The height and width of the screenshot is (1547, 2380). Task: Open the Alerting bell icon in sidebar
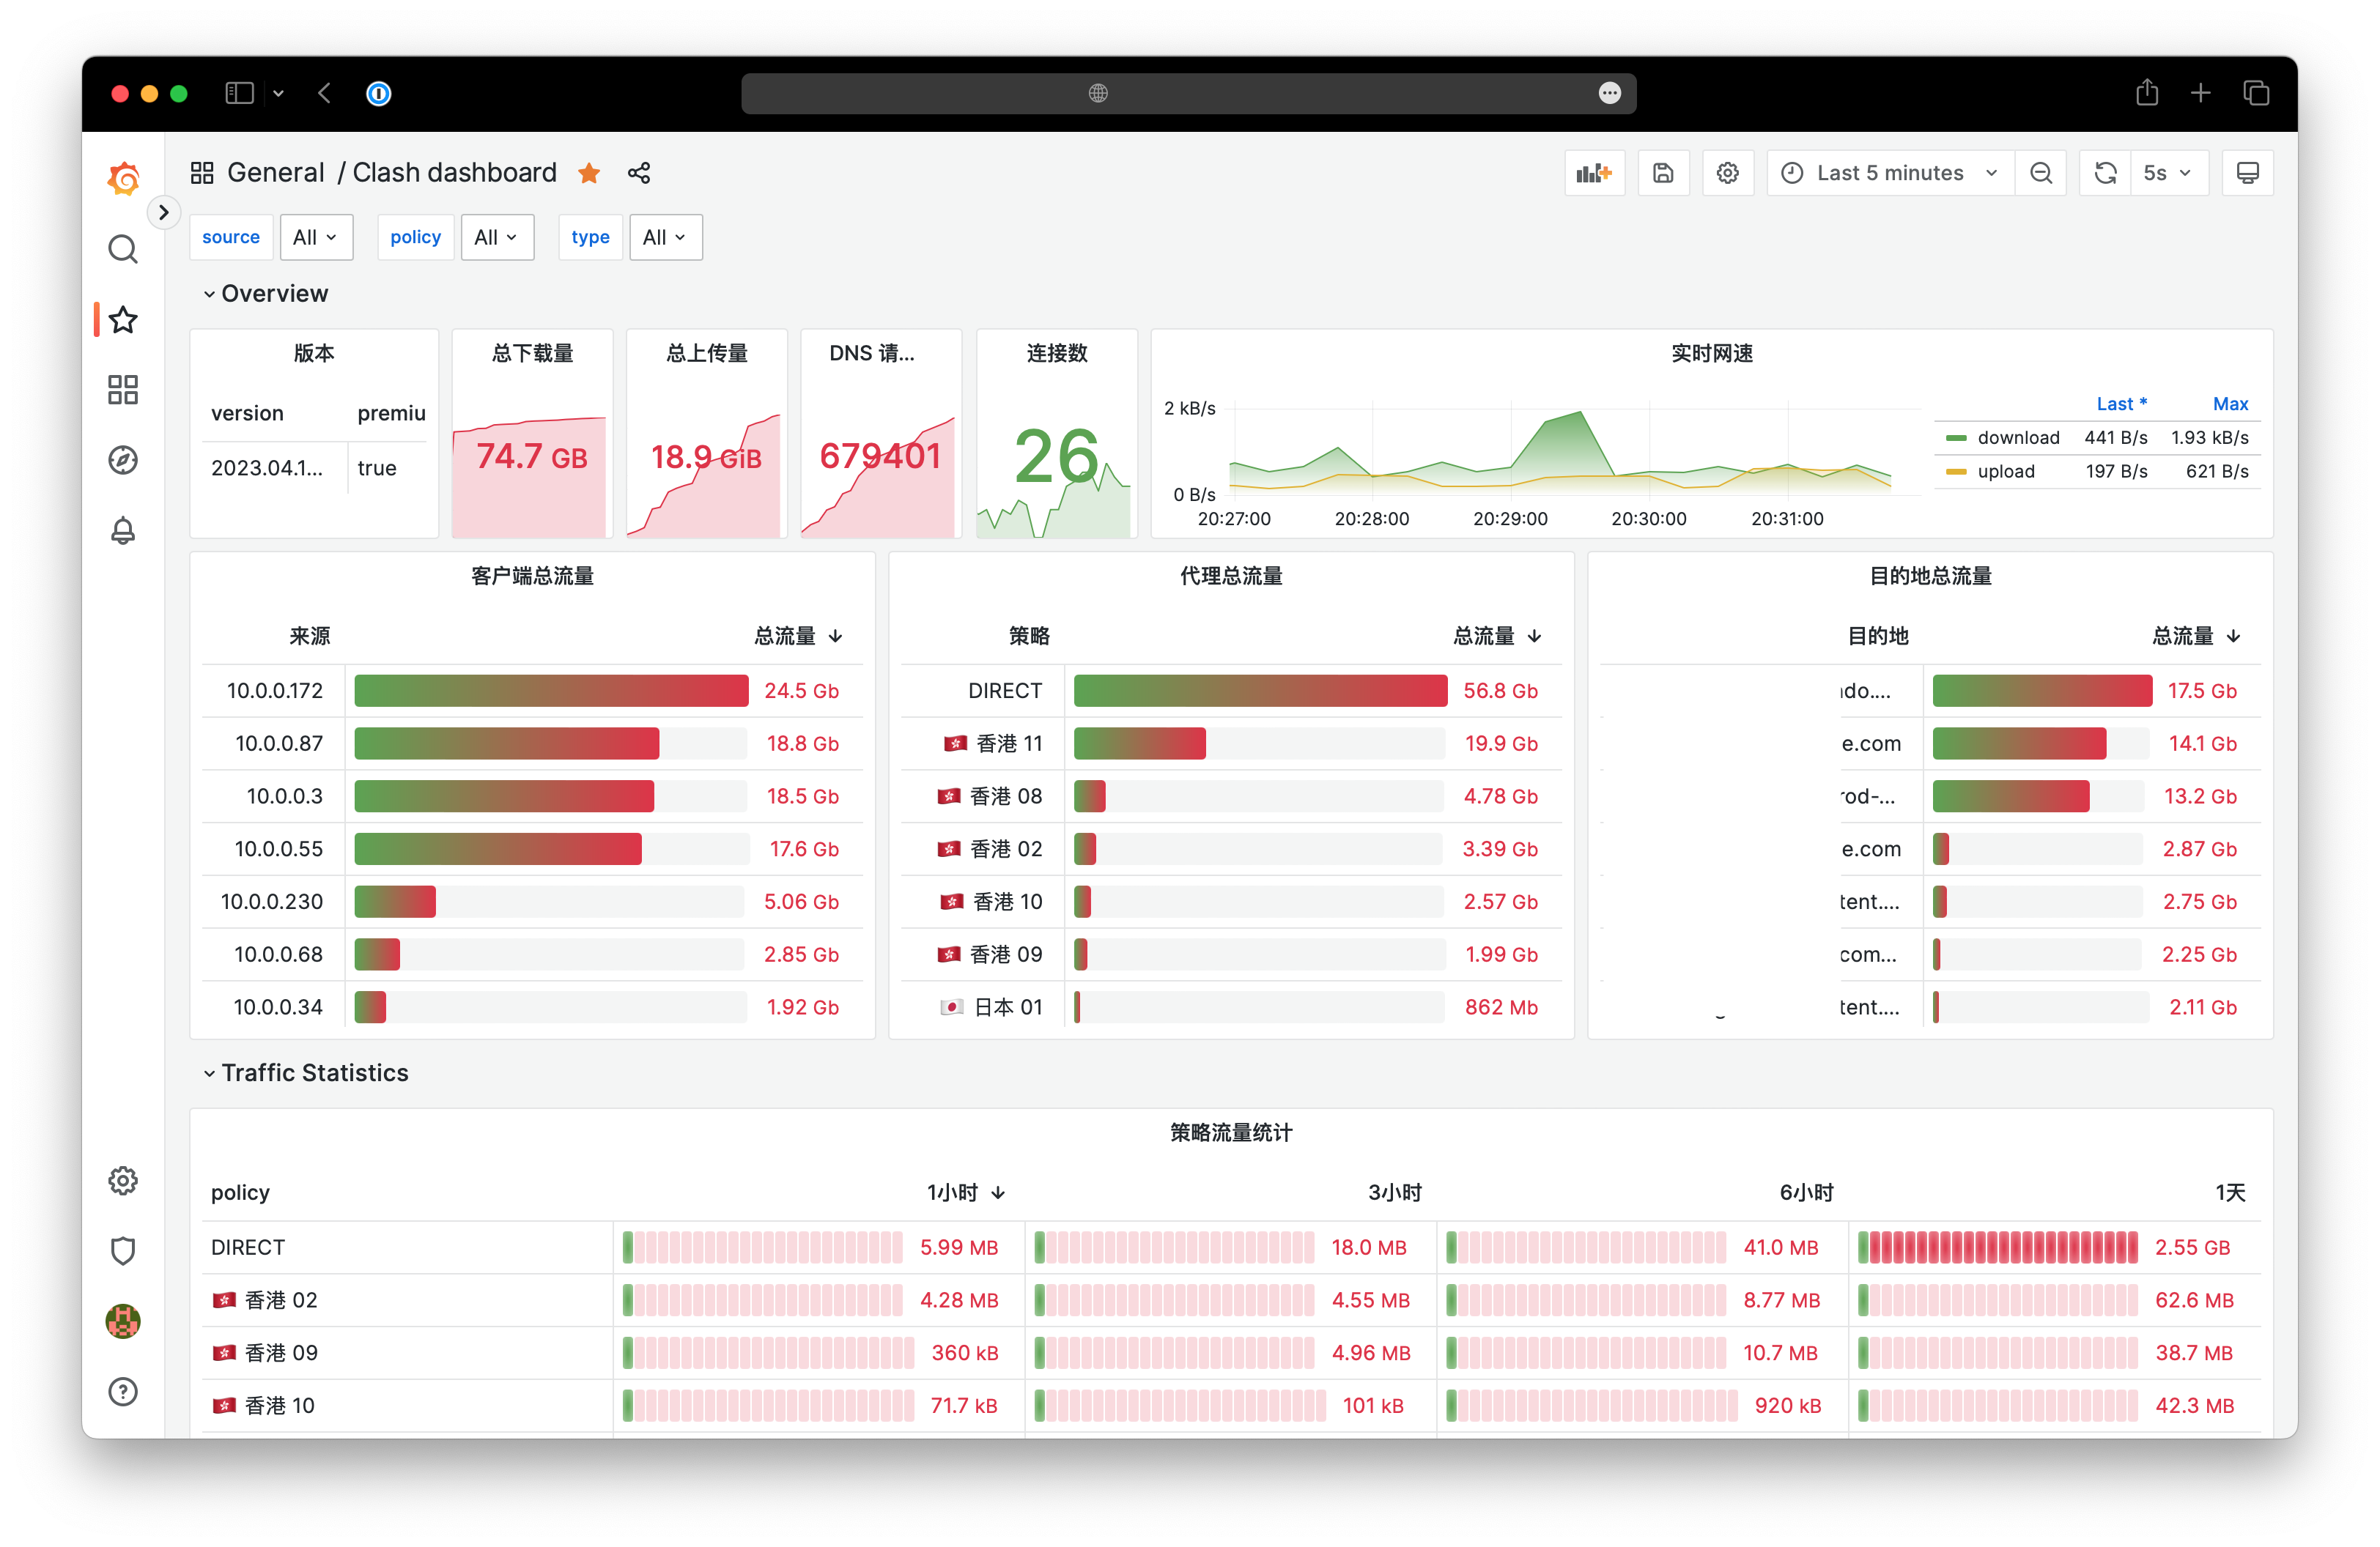(123, 530)
